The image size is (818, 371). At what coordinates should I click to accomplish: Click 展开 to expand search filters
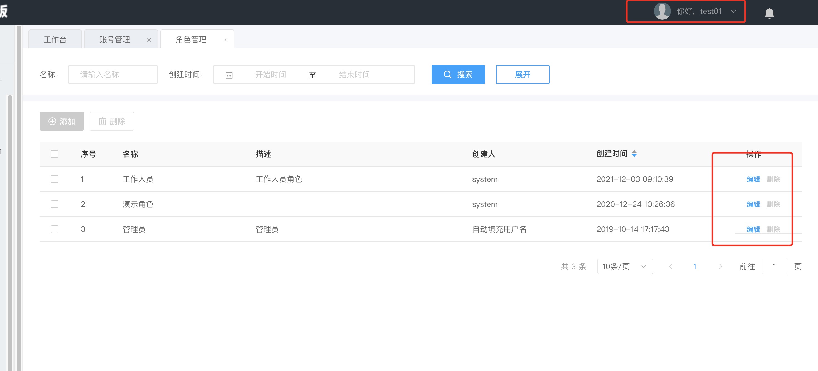pos(522,75)
